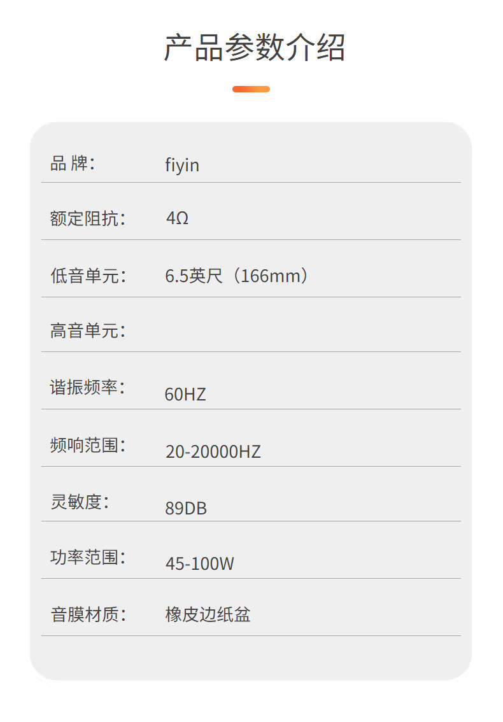The image size is (503, 722).
Task: Click the 20-20000HZ value
Action: [x=213, y=452]
